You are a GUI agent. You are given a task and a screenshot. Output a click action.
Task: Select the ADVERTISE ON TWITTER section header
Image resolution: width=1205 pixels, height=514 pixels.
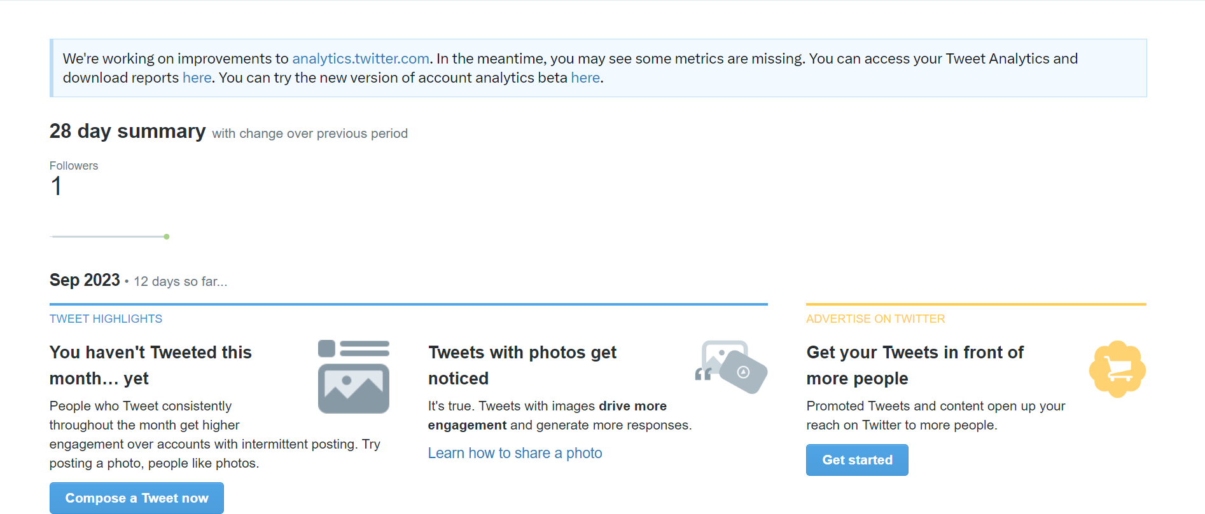point(875,318)
